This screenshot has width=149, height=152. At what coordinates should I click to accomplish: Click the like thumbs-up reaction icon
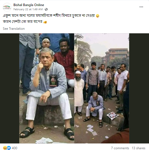[9, 148]
